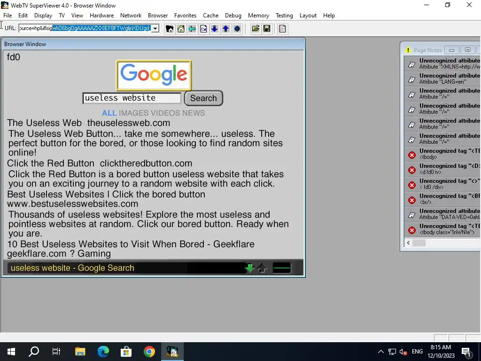Open the Help menu

(x=329, y=16)
